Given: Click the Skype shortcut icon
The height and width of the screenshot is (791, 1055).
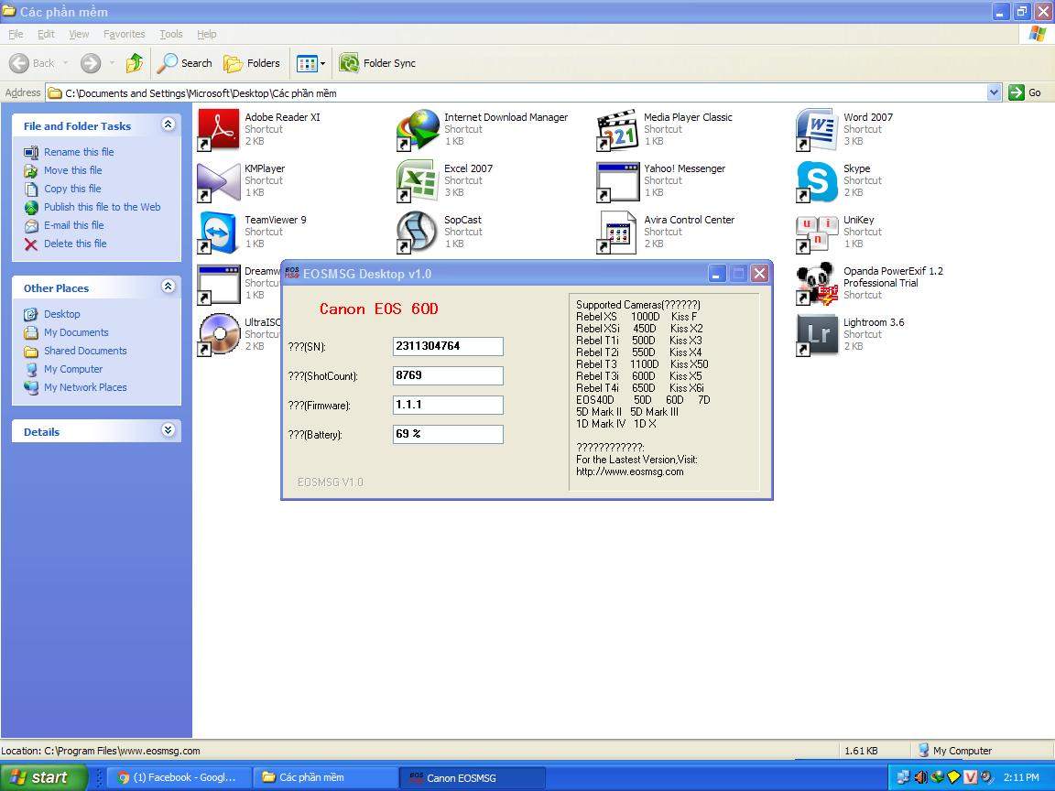Looking at the screenshot, I should (x=817, y=181).
